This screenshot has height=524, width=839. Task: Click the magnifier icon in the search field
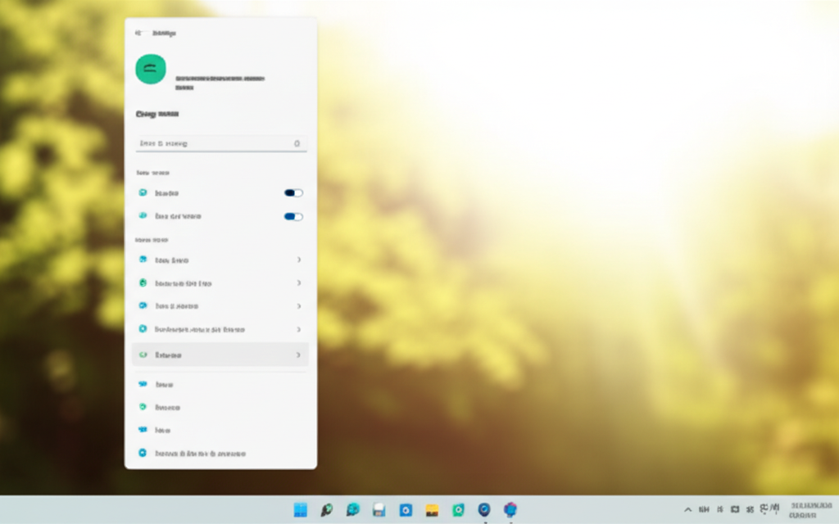pos(297,143)
